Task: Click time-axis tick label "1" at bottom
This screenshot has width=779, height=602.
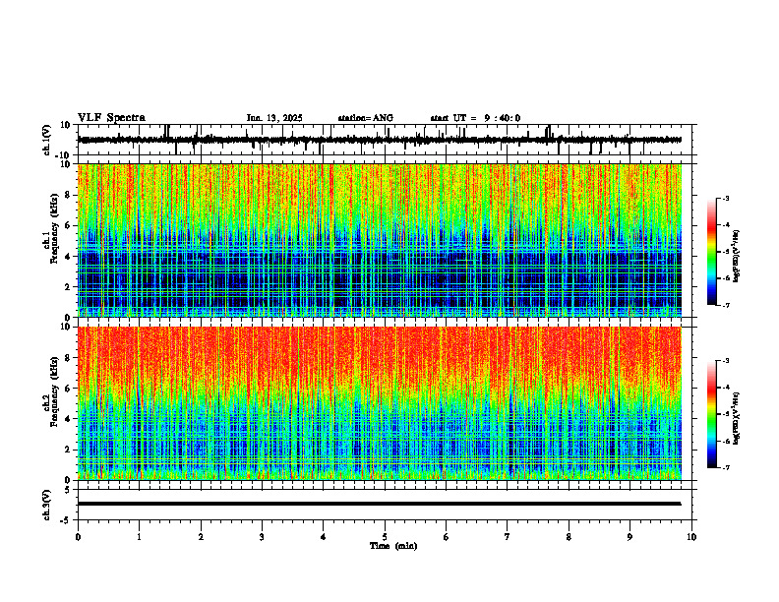Action: (139, 537)
